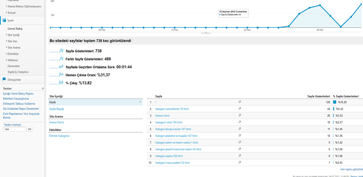Open Denemeler sidebar item

click(x=14, y=66)
